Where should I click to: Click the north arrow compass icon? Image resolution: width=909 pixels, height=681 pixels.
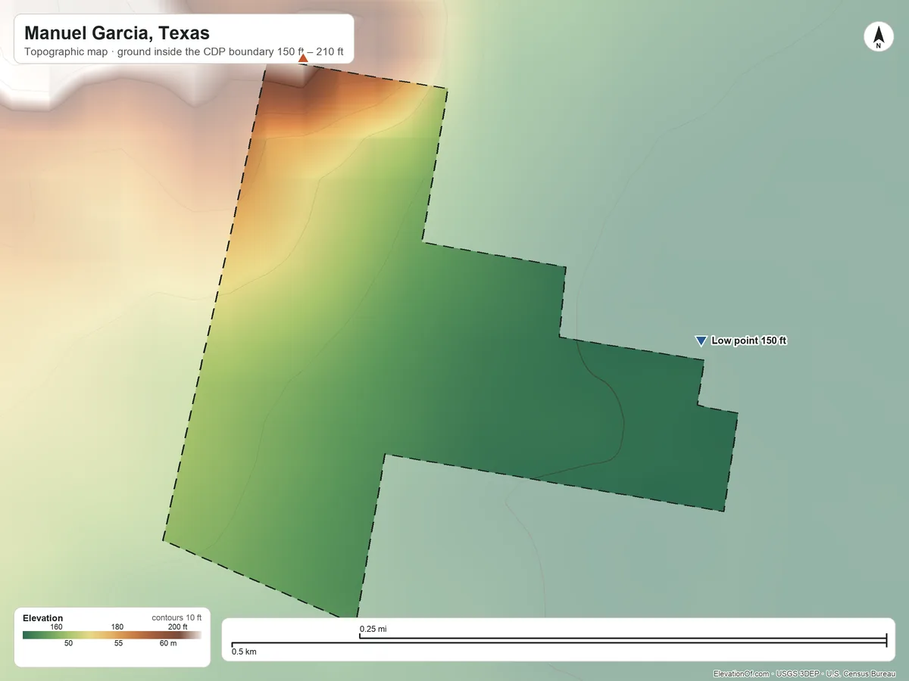[x=878, y=37]
